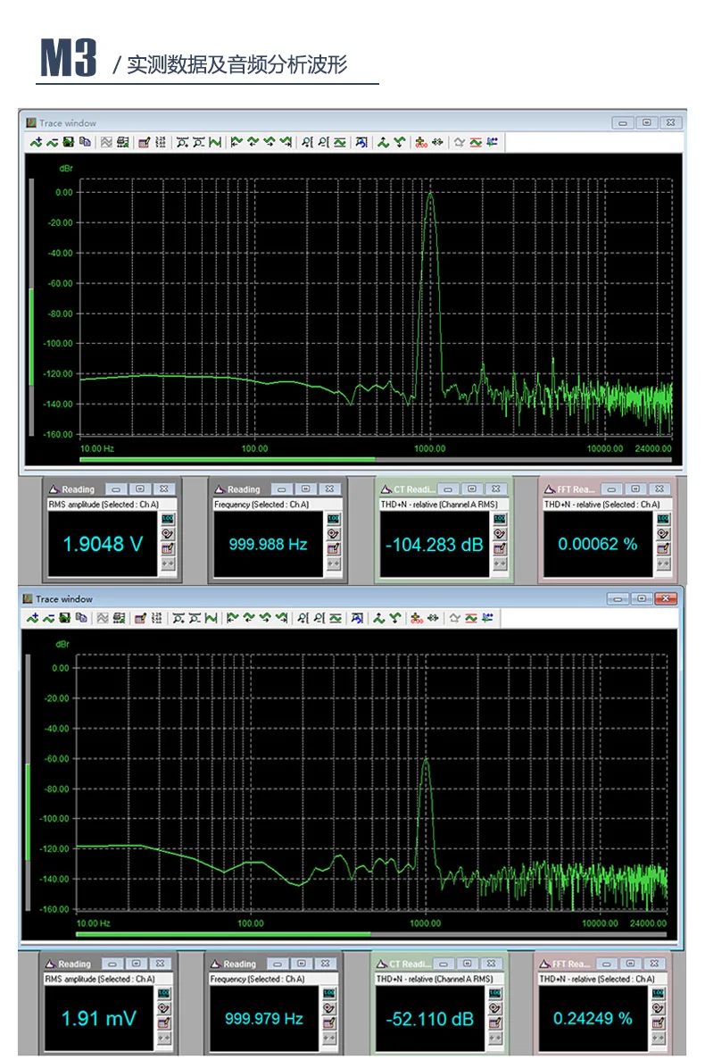705x1060 pixels.
Task: Click the double-arrow icon beside 0.00062 % reading
Action: (663, 563)
